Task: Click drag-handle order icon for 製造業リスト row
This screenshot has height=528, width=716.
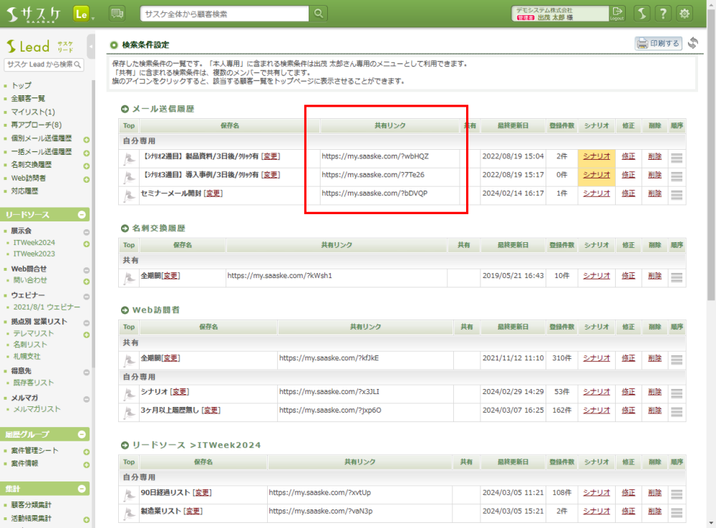Action: coord(677,511)
